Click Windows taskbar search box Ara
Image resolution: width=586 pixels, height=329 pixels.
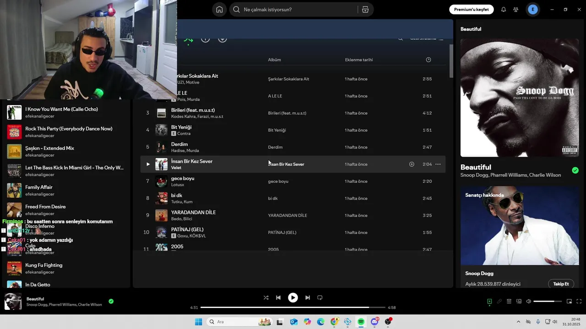tap(239, 322)
